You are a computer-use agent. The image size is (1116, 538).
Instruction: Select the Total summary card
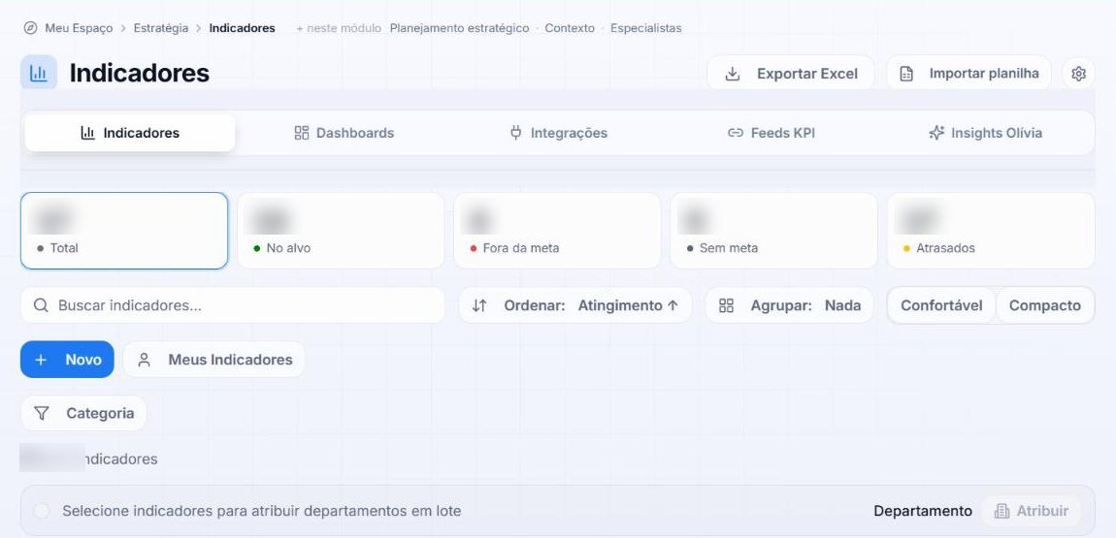(124, 231)
